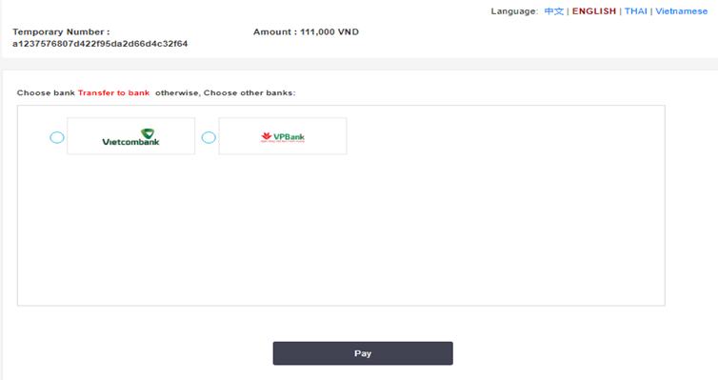Viewport: 718px width, 380px height.
Task: Submit payment with the Pay button
Action: (x=363, y=353)
